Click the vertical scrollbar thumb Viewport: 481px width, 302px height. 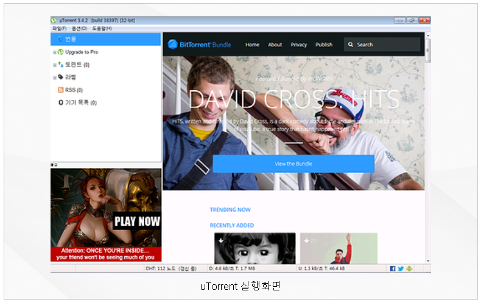(428, 51)
